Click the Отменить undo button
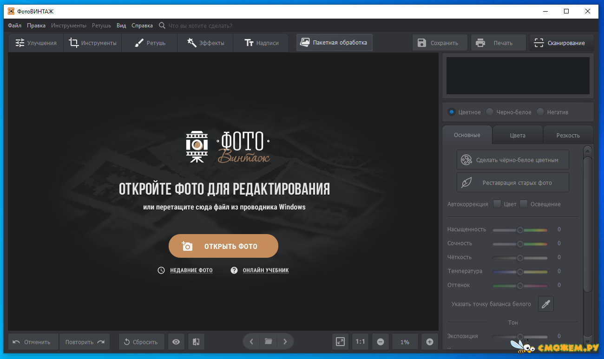Image resolution: width=604 pixels, height=359 pixels. (33, 342)
